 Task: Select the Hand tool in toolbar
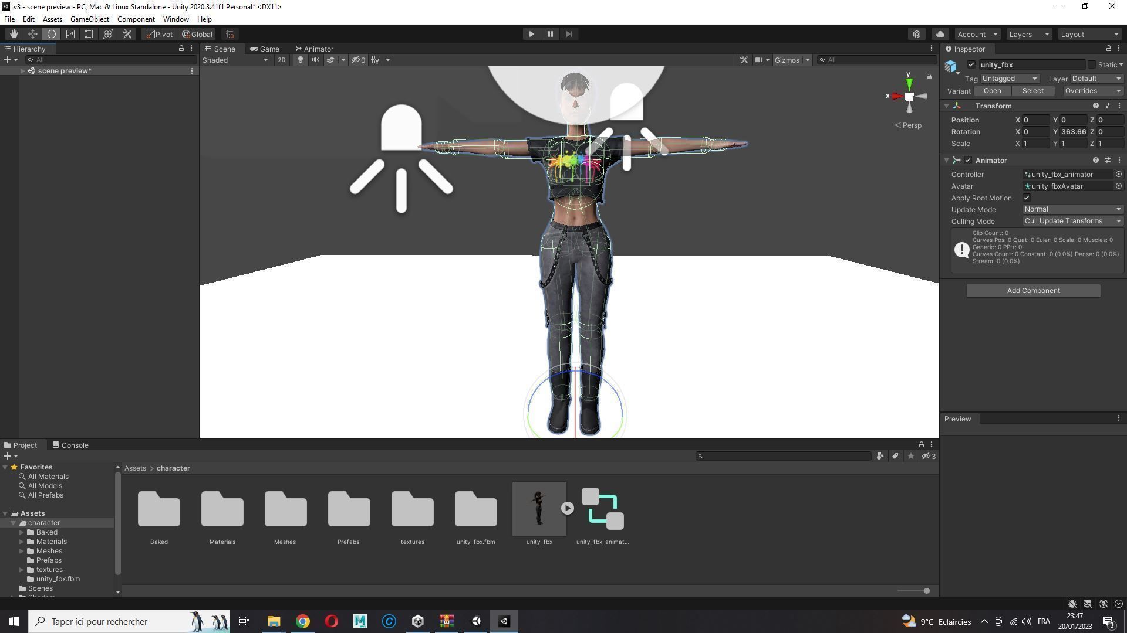click(14, 34)
